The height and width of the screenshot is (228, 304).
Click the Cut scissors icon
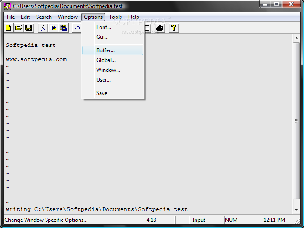point(43,28)
